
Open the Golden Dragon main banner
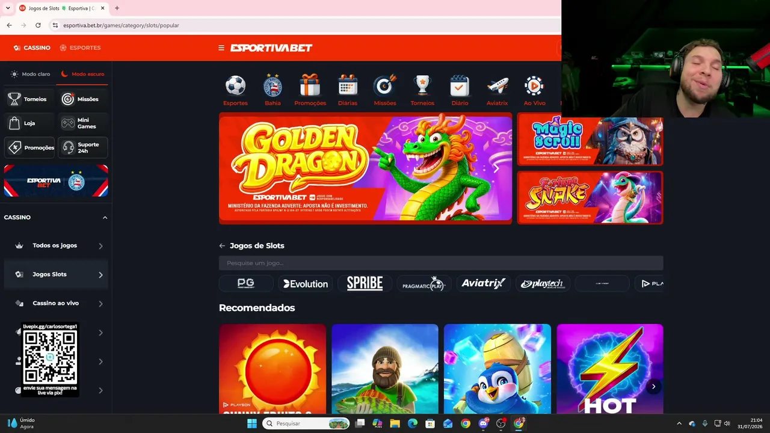pyautogui.click(x=366, y=168)
